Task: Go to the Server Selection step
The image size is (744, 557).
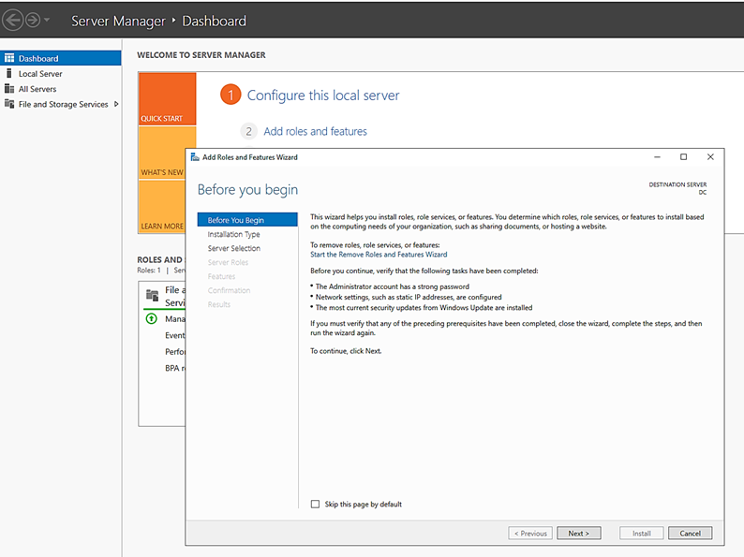Action: click(x=234, y=249)
